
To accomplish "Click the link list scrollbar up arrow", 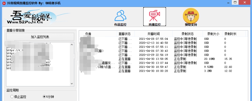I will 72,45.
